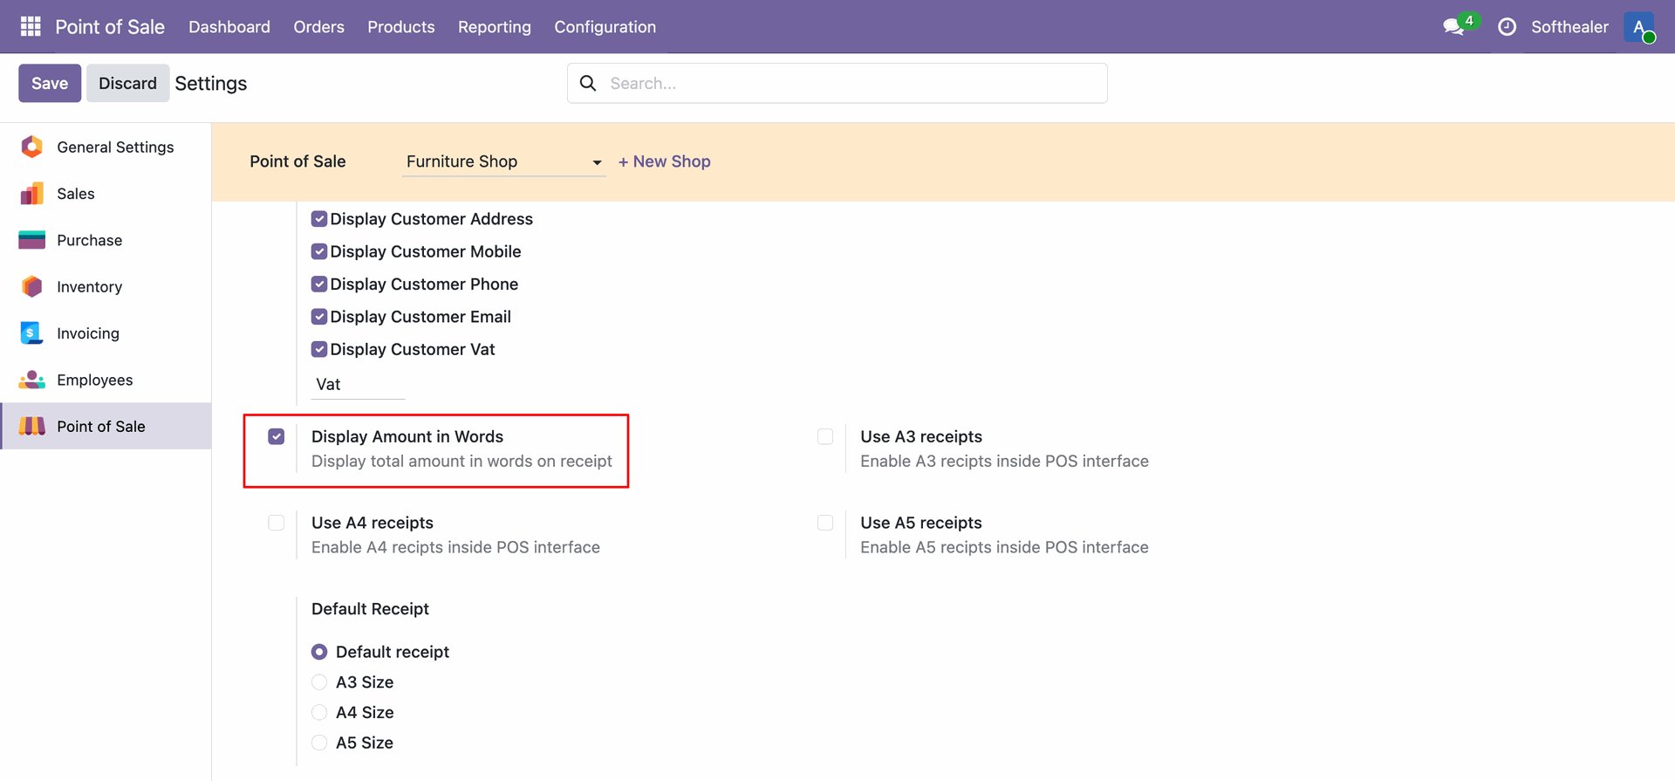Click the Point of Sale app title
The height and width of the screenshot is (781, 1675).
pyautogui.click(x=110, y=27)
